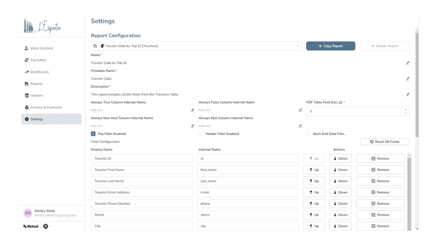Edit the report Name with the pencil icon
The width and height of the screenshot is (437, 246).
tap(408, 63)
